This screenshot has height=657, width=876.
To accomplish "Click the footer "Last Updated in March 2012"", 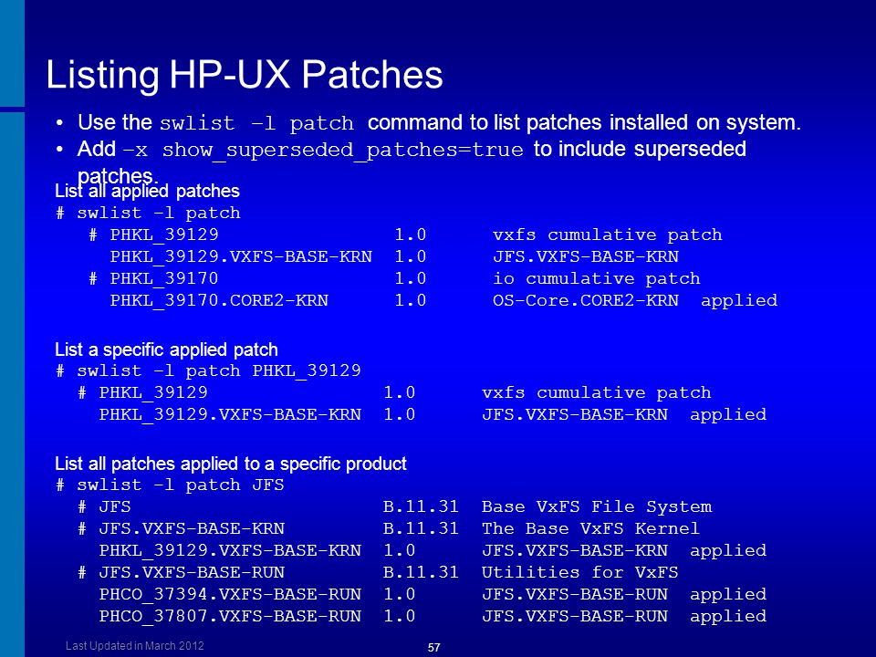I will (x=135, y=646).
